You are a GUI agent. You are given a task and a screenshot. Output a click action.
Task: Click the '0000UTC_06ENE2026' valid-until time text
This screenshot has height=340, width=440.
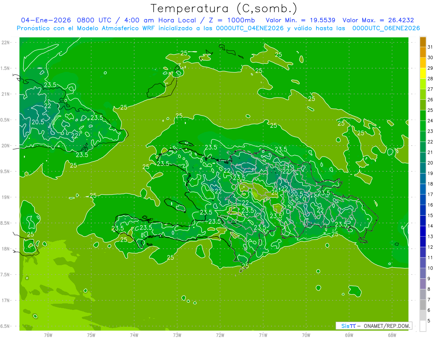386,28
